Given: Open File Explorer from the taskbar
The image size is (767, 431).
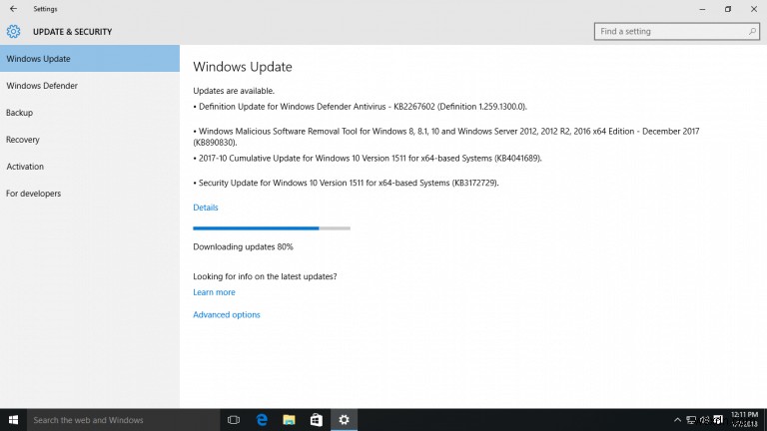Looking at the screenshot, I should 289,420.
